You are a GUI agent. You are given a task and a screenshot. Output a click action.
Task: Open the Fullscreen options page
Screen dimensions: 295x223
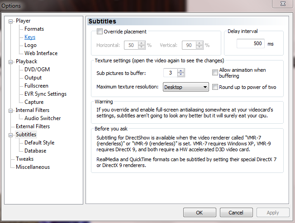click(x=36, y=86)
